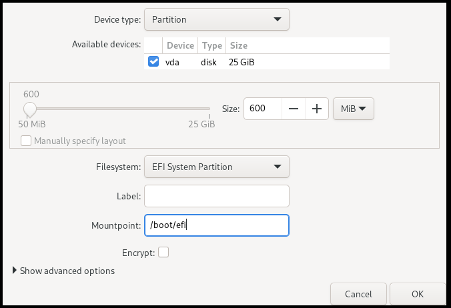Click the Size column header
The width and height of the screenshot is (451, 308).
tap(238, 46)
